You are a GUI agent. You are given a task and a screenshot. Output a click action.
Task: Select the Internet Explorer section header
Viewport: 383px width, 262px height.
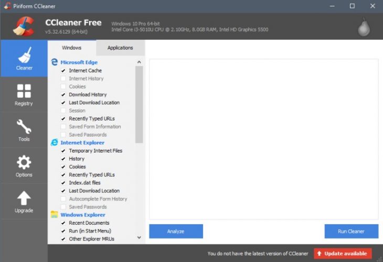82,143
